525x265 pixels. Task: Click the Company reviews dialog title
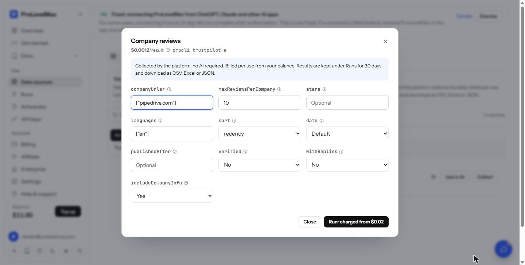(156, 41)
